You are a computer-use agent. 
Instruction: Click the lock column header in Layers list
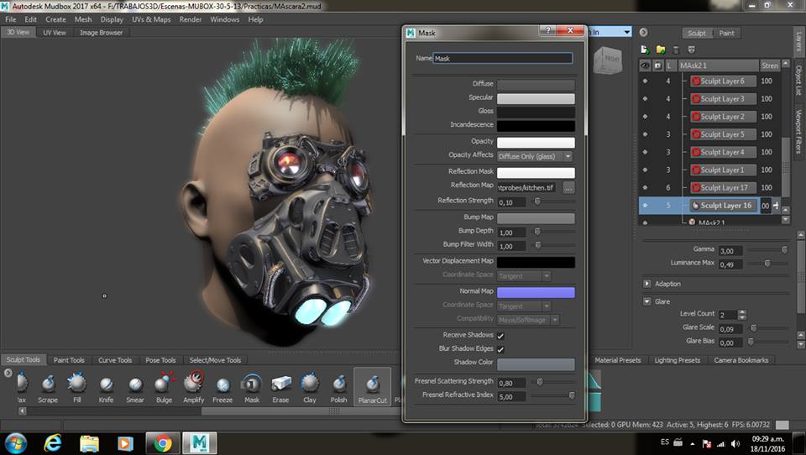pos(658,65)
